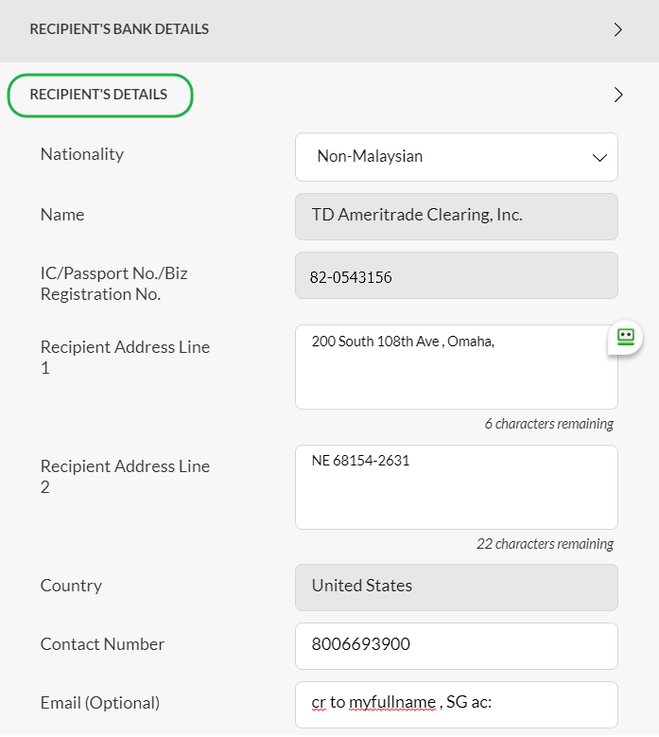Click the IC/Passport No./Biz Registration label

coord(113,284)
